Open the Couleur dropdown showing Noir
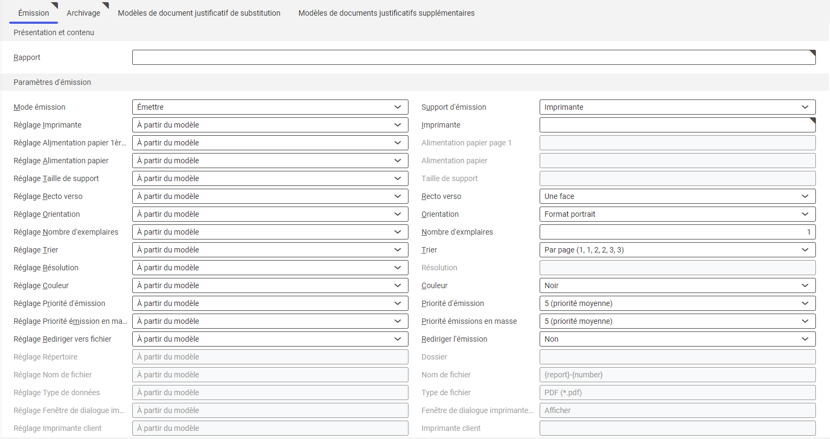 678,285
